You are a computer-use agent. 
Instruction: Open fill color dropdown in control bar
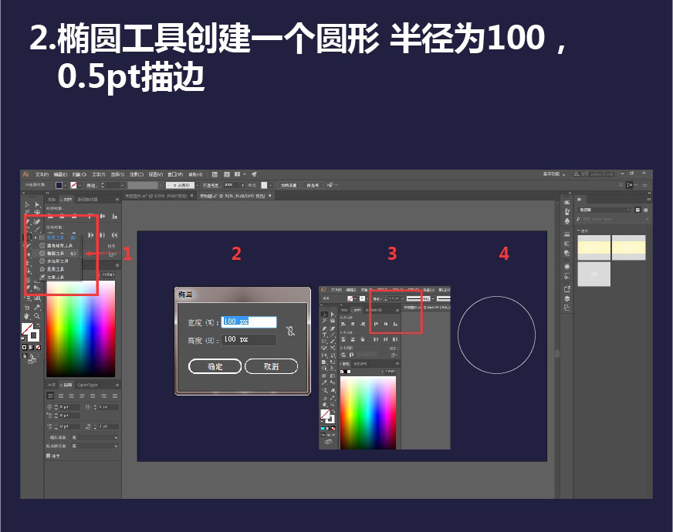[66, 185]
